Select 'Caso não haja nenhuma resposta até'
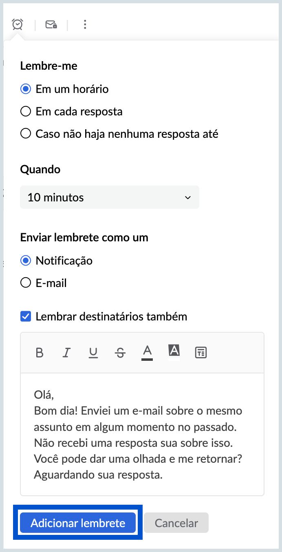Screen dimensions: 282x552 [25, 133]
